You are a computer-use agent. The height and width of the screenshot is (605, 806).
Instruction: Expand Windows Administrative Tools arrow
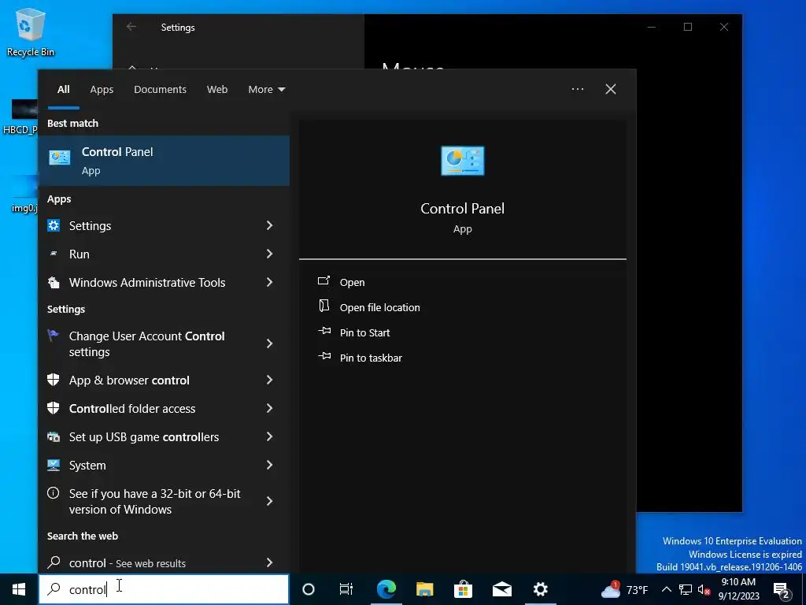[269, 282]
